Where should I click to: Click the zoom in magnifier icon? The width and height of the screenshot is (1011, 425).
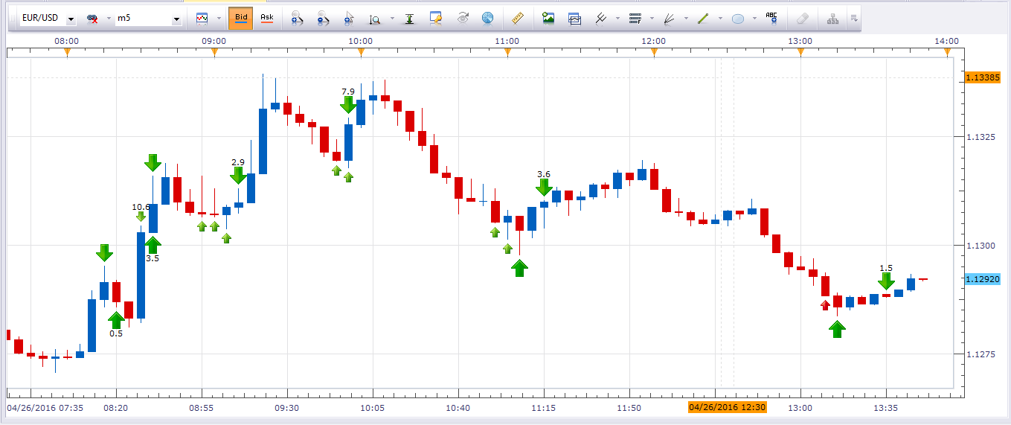tap(297, 19)
